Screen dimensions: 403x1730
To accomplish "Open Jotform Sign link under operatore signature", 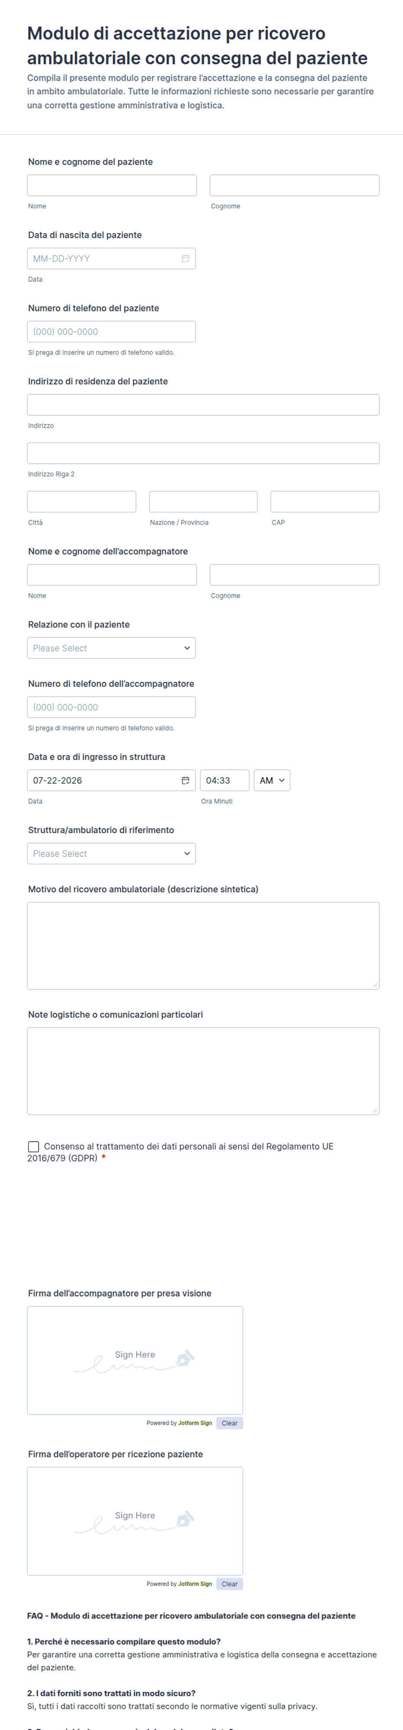I will pyautogui.click(x=195, y=1584).
